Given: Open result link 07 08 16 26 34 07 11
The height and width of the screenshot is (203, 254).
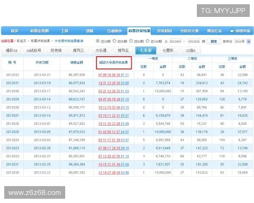Looking at the screenshot, I should pos(113,75).
